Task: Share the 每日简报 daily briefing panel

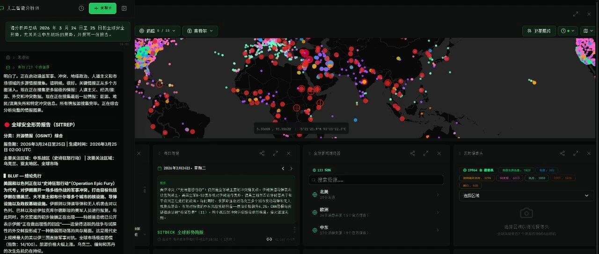Action: click(262, 153)
